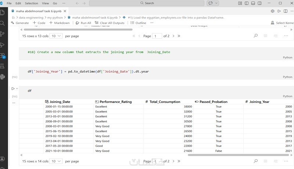
Task: Add a new Markdown cell
Action: (59, 23)
